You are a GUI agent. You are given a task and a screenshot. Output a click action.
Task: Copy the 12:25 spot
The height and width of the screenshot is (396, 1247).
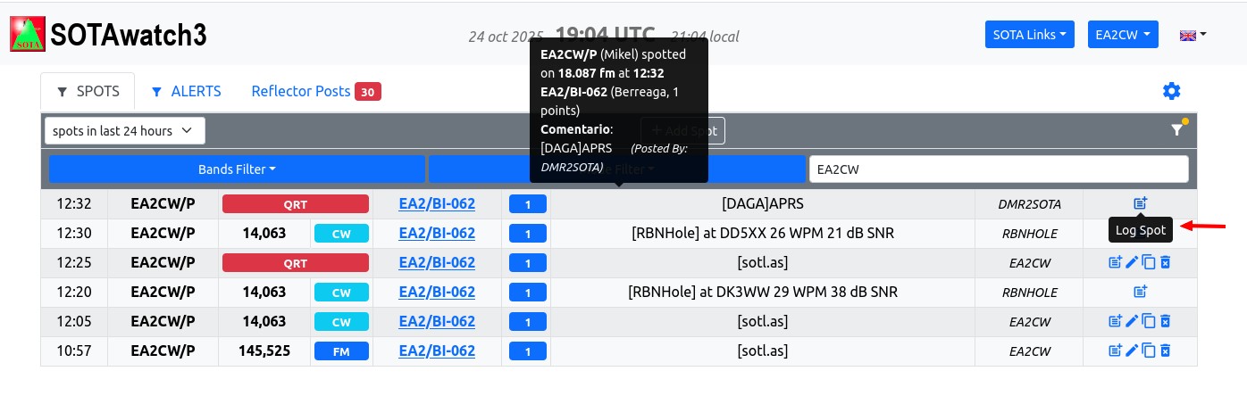tap(1149, 263)
